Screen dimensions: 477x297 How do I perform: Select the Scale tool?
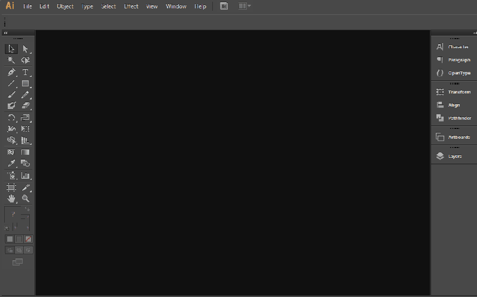pos(25,118)
